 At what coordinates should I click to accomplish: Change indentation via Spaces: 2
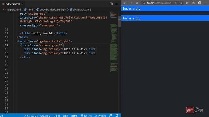click(45, 116)
